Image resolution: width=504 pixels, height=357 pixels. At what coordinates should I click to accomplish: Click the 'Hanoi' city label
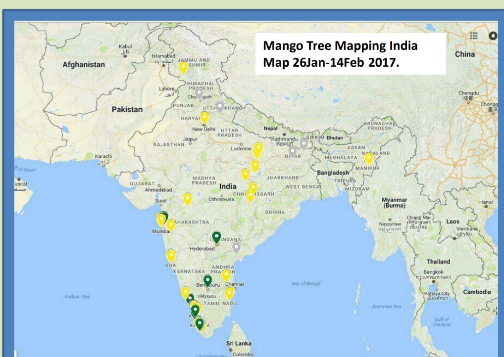pyautogui.click(x=486, y=202)
